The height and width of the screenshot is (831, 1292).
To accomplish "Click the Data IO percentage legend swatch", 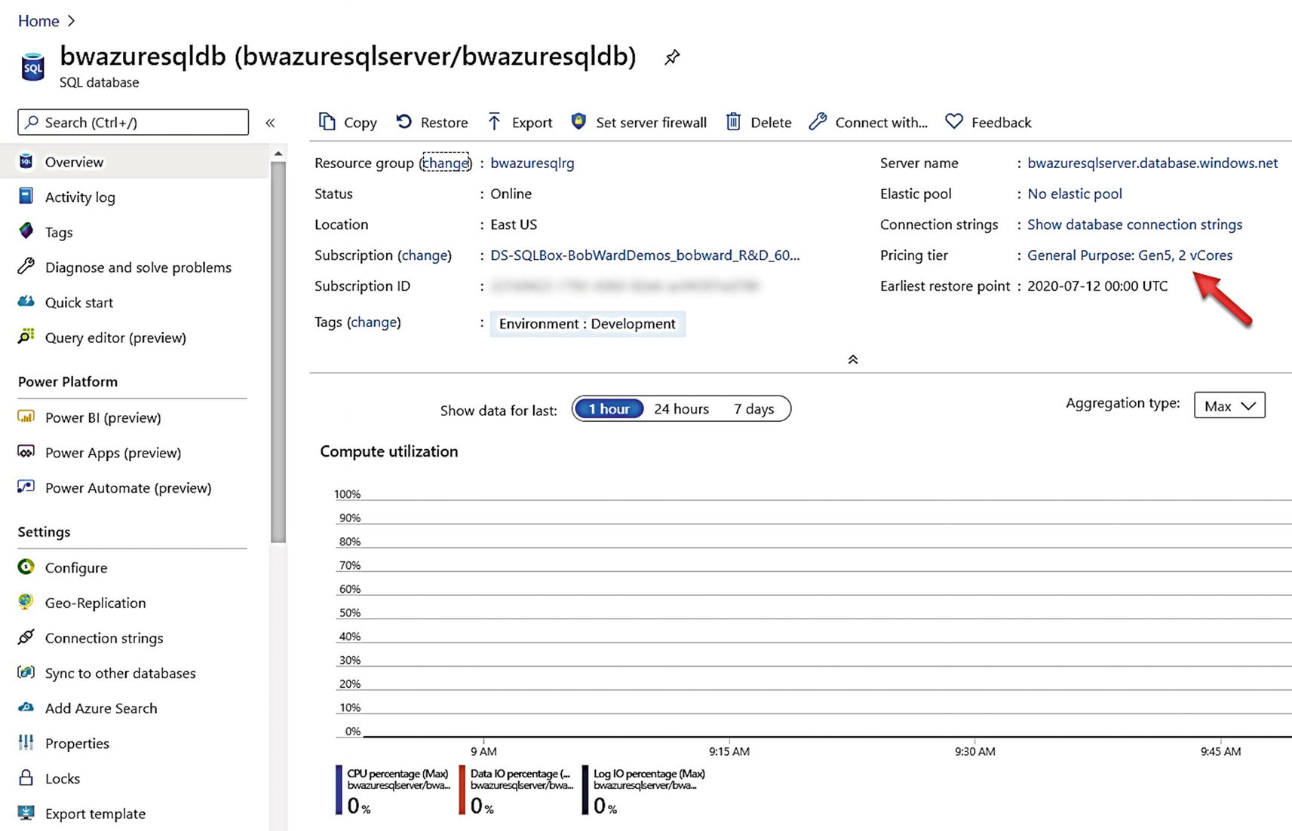I will point(462,790).
